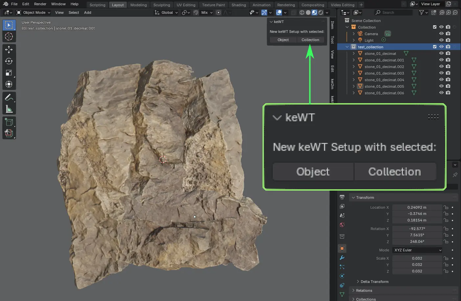Click the Collection button in keWT panel
Image resolution: width=461 pixels, height=301 pixels.
(310, 40)
